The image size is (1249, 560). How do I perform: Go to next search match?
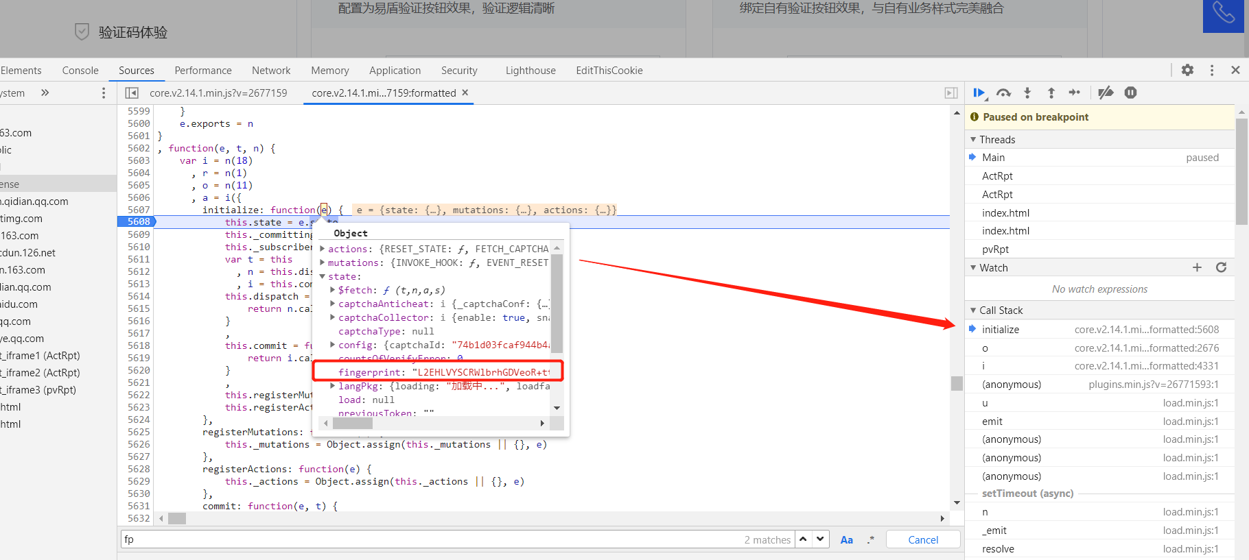(821, 539)
